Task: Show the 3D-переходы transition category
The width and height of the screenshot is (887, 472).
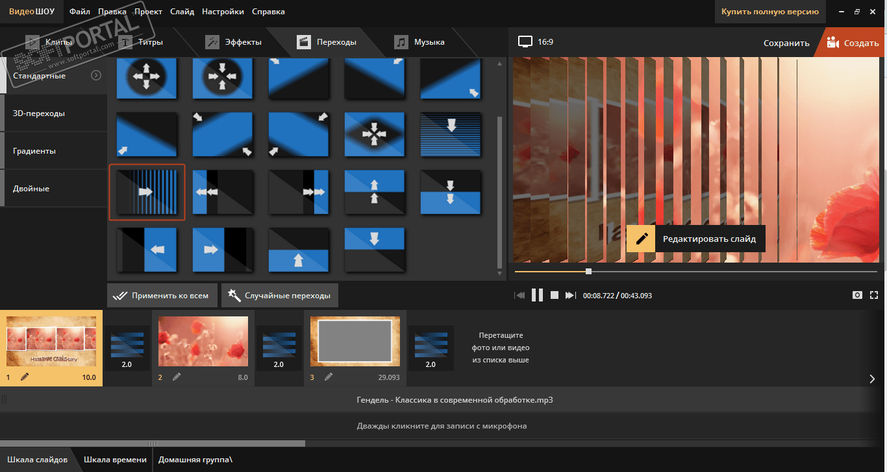Action: click(55, 113)
